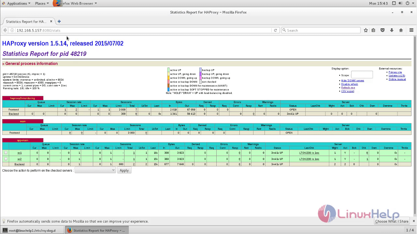Reload the page with the refresh icon
This screenshot has width=417, height=234.
click(275, 30)
